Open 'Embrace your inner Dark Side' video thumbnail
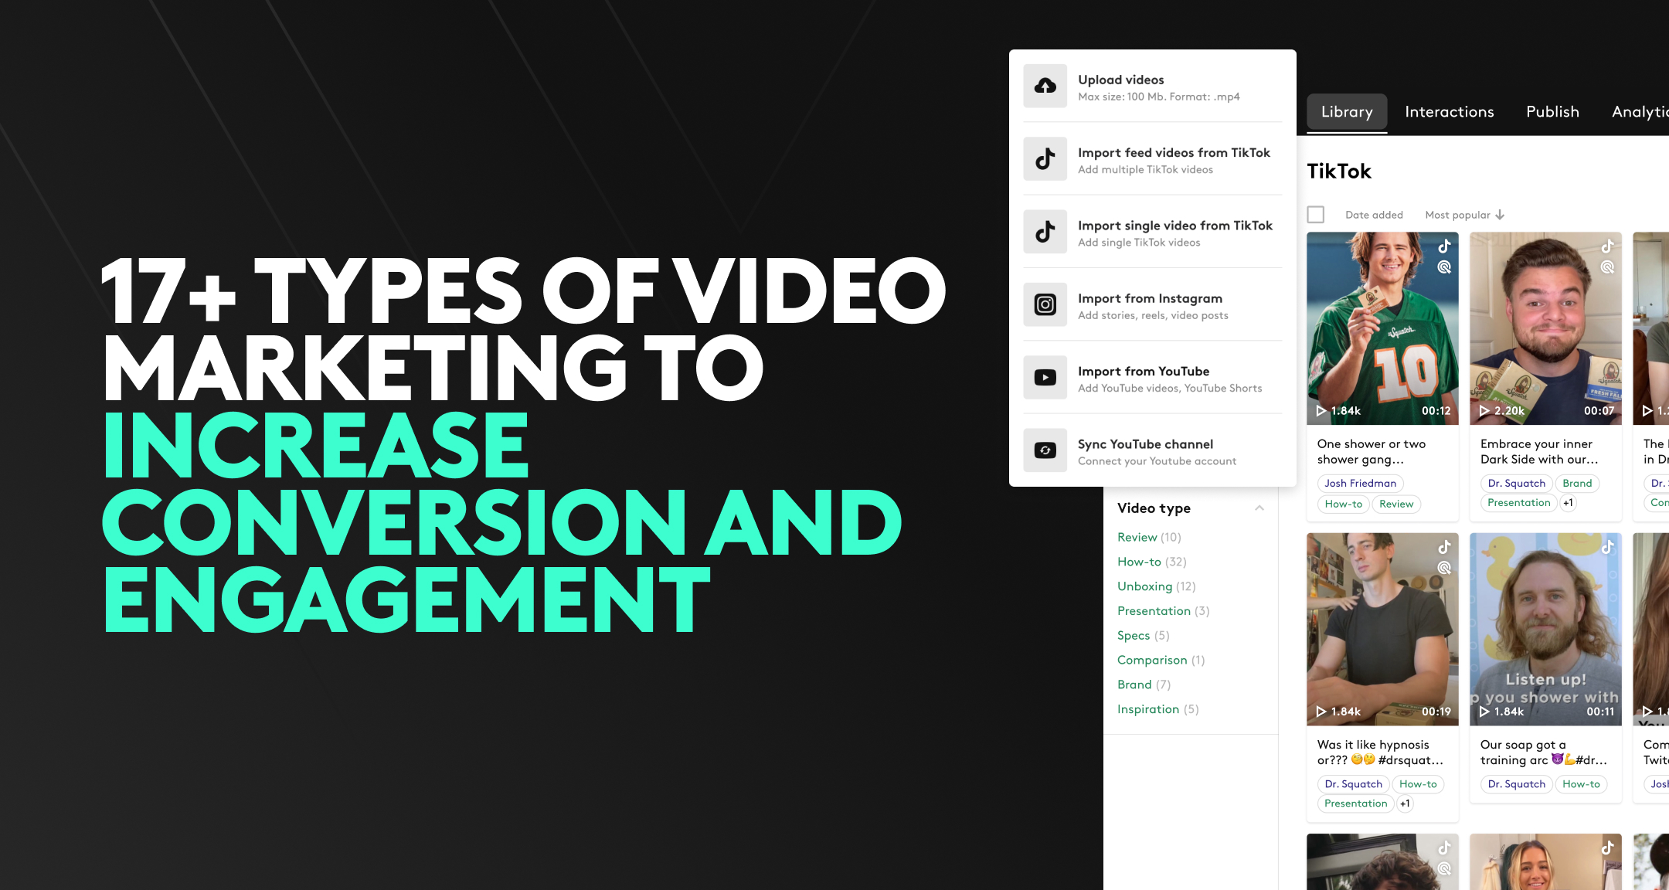1669x890 pixels. [x=1545, y=328]
